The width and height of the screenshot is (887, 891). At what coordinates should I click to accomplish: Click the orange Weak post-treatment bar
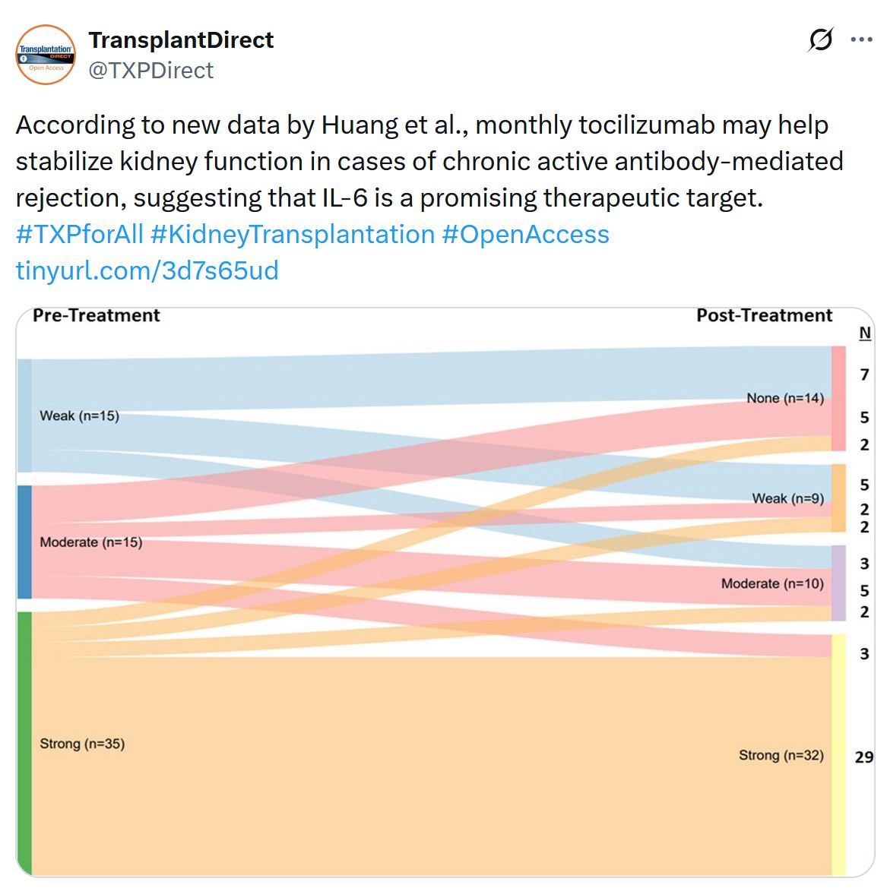tap(838, 498)
